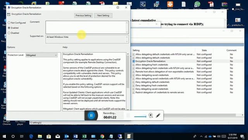
Task: Click the Encryption Oracle Remediation row icon
Action: [134, 61]
